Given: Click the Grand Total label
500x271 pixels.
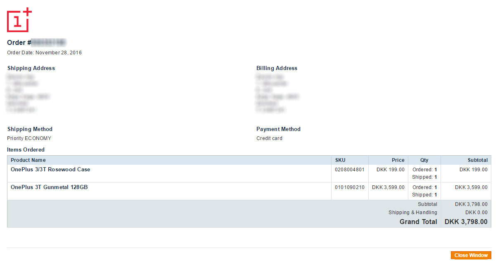Looking at the screenshot, I should click(x=418, y=222).
